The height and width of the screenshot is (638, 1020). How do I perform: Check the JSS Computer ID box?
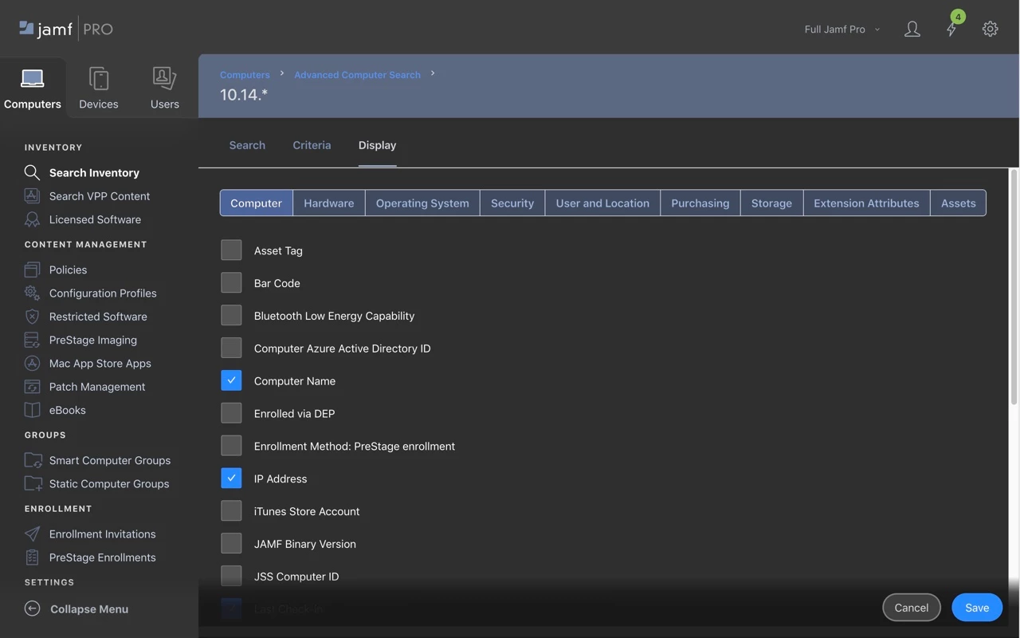pos(231,576)
